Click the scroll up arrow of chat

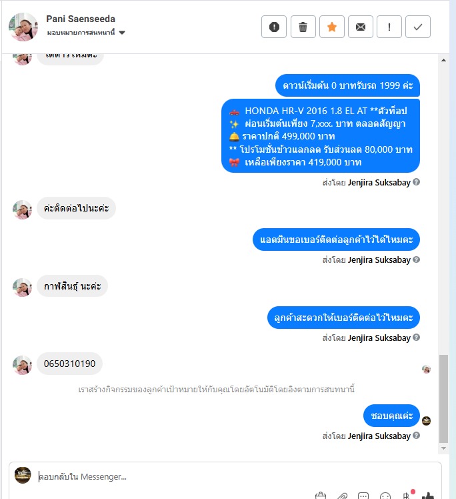443,60
